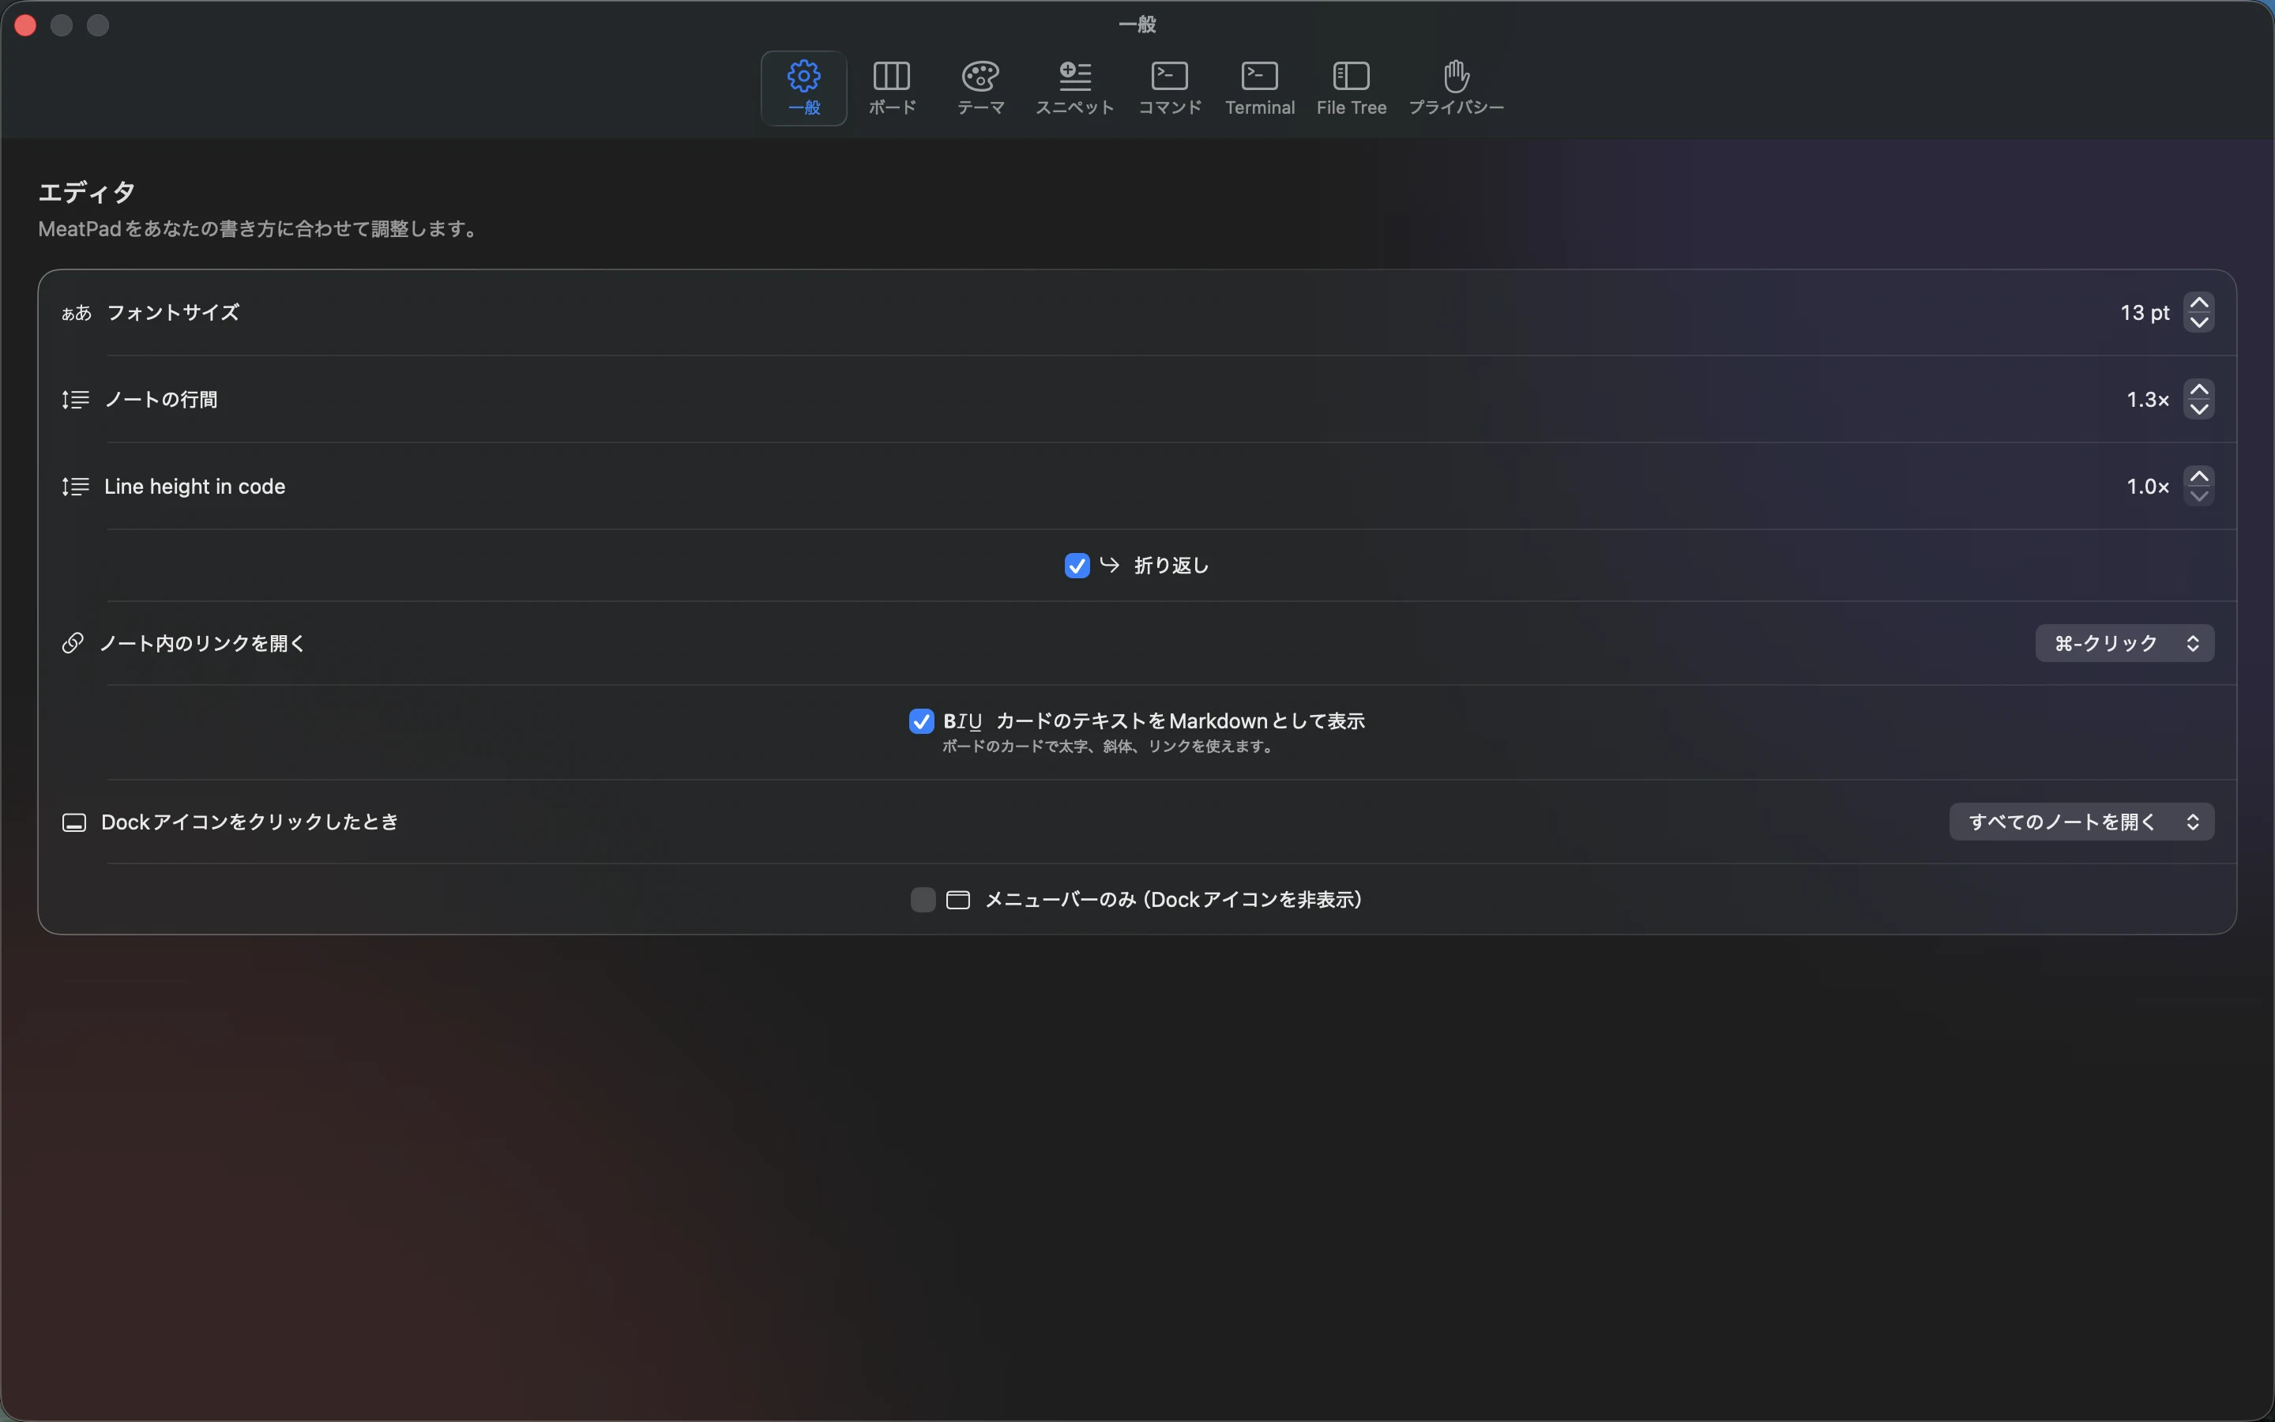The width and height of the screenshot is (2275, 1422).
Task: Click the 1.3× note line spacing value
Action: [x=2147, y=400]
